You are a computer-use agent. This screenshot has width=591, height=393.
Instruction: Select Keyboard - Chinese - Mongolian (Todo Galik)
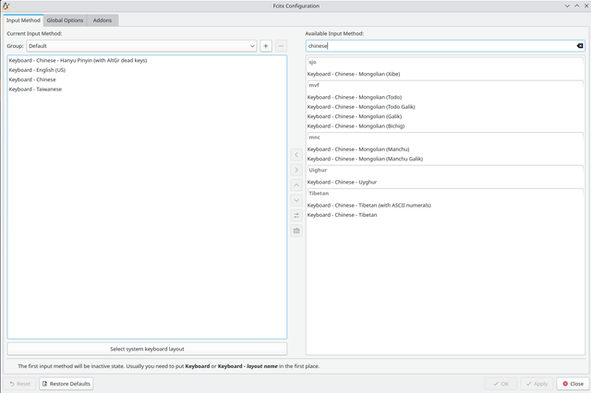click(x=445, y=107)
